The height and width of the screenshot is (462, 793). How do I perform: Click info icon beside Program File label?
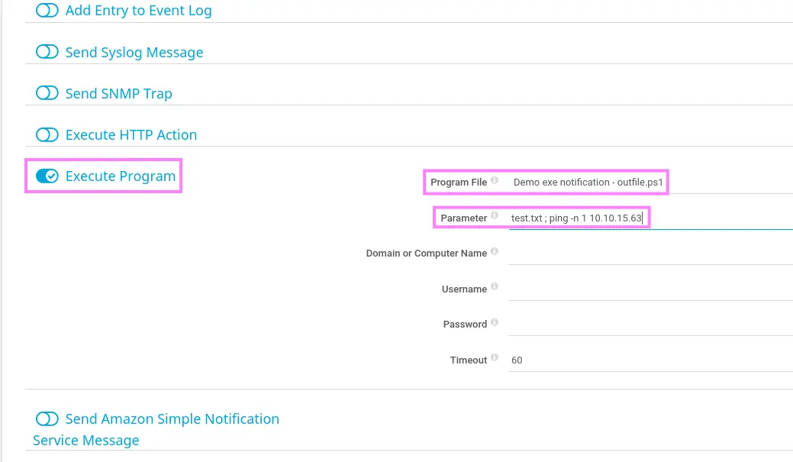click(495, 181)
